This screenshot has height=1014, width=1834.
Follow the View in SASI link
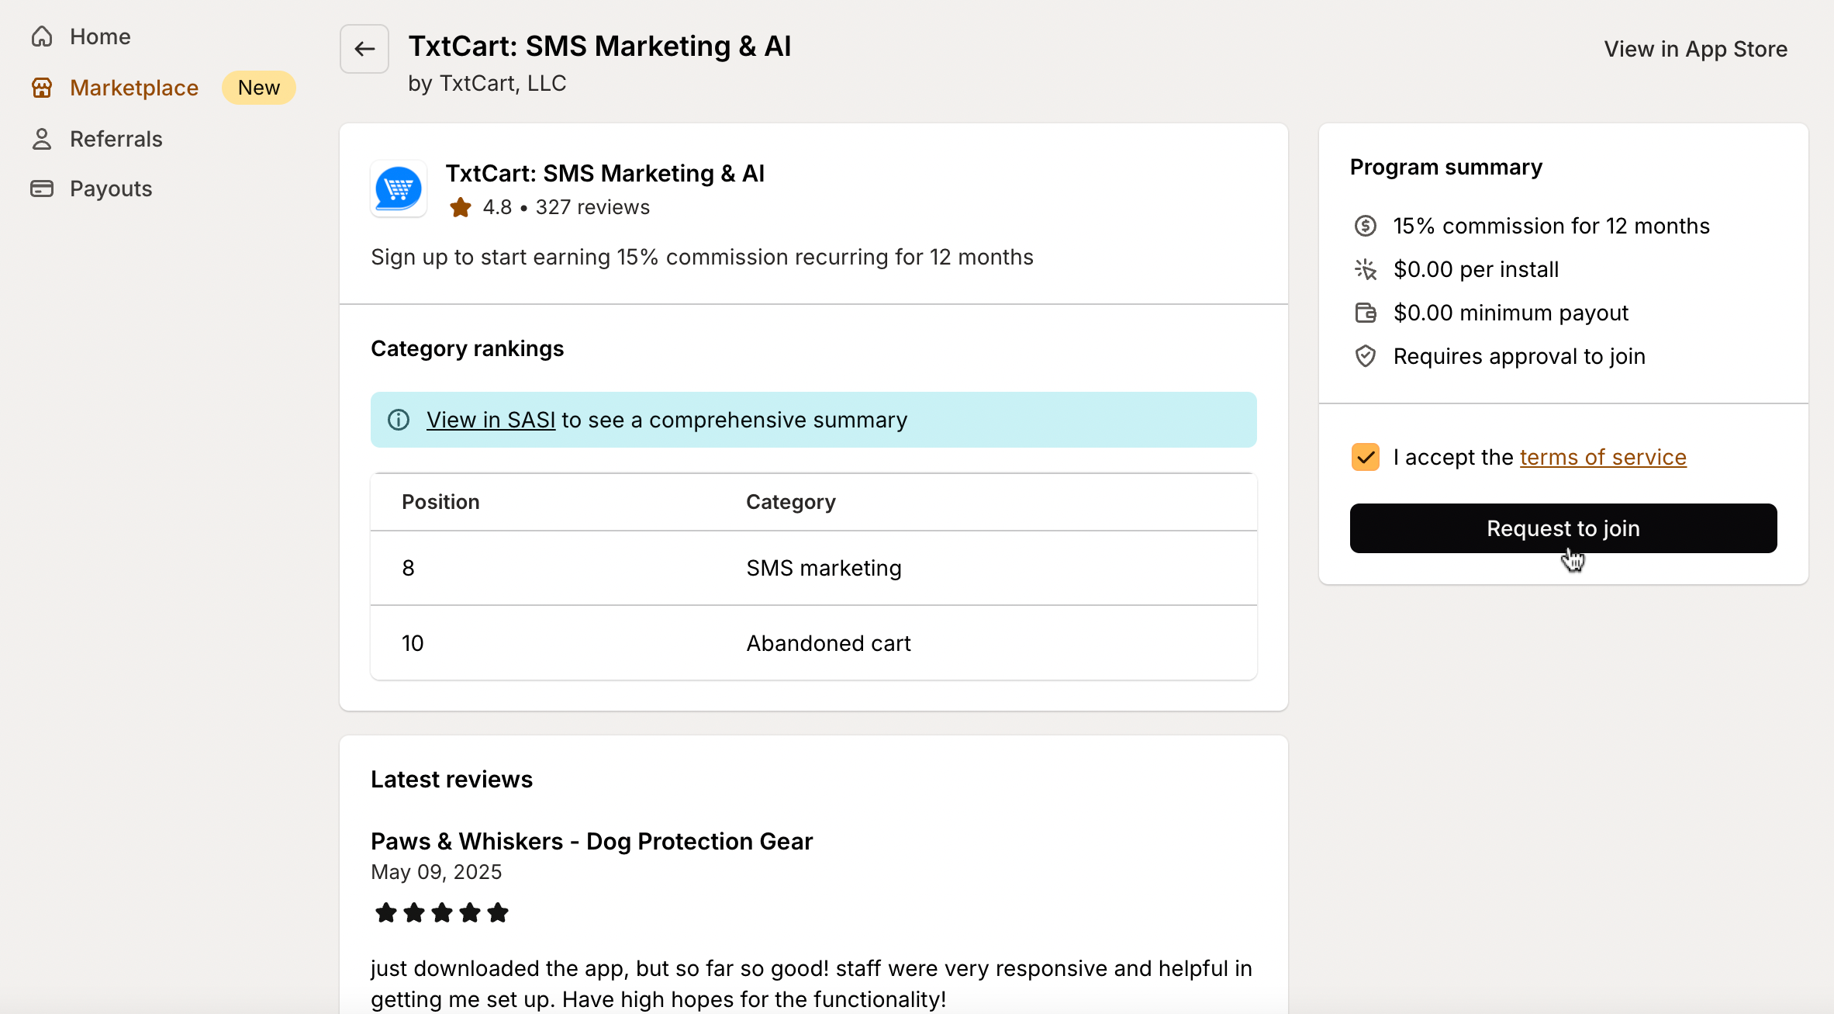tap(490, 420)
